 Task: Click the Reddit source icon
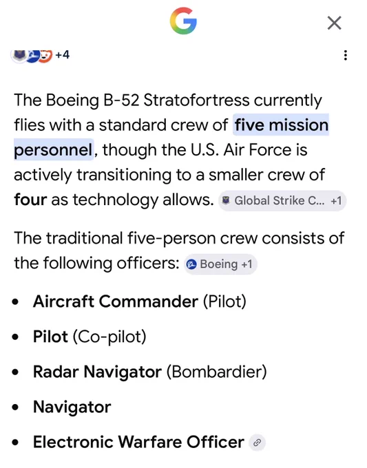click(x=45, y=56)
